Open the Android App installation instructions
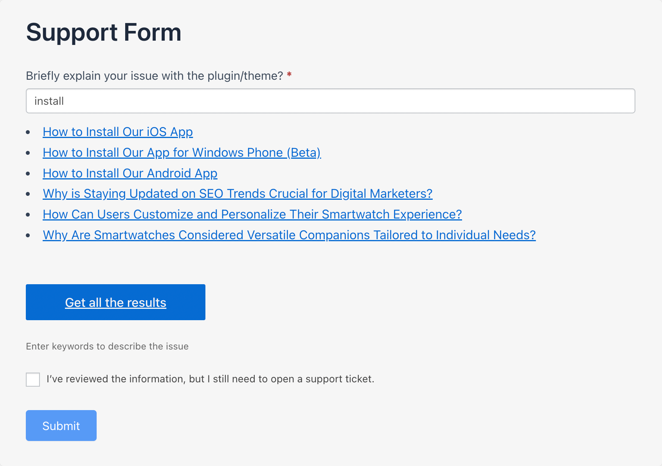The height and width of the screenshot is (466, 662). coord(130,173)
